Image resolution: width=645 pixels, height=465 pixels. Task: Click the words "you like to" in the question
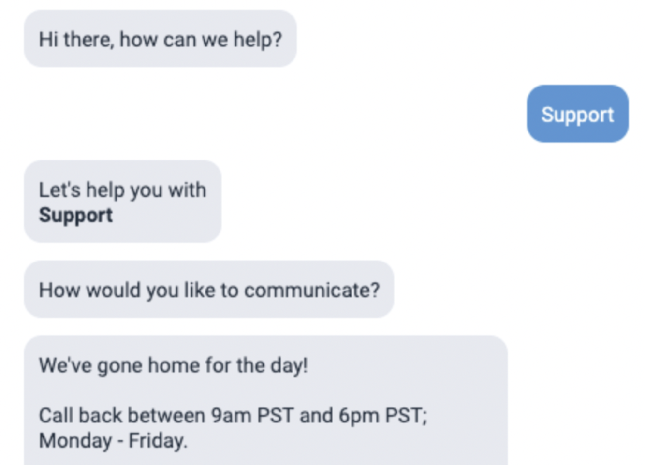192,290
